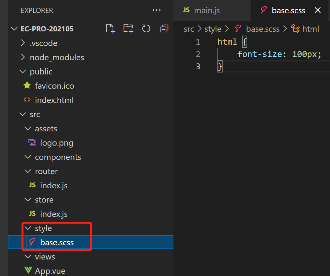Open Explorer's more actions ellipsis menu
This screenshot has width=330, height=276.
(x=157, y=10)
